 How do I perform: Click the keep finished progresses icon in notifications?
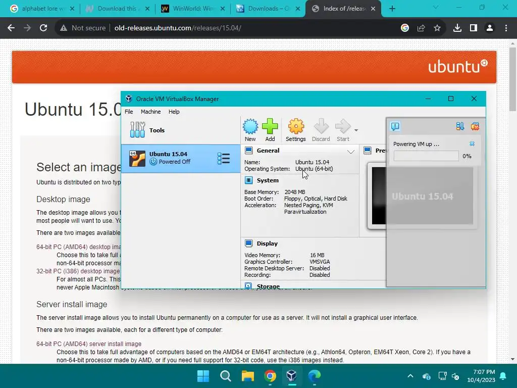click(460, 126)
